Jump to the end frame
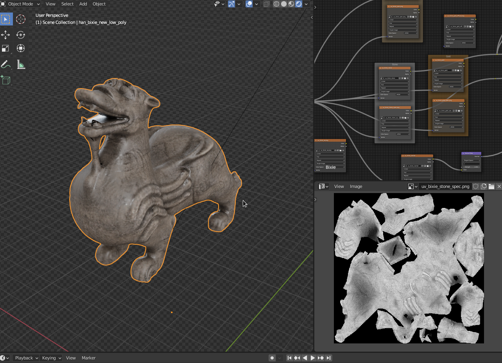Image resolution: width=502 pixels, height=363 pixels. 328,358
